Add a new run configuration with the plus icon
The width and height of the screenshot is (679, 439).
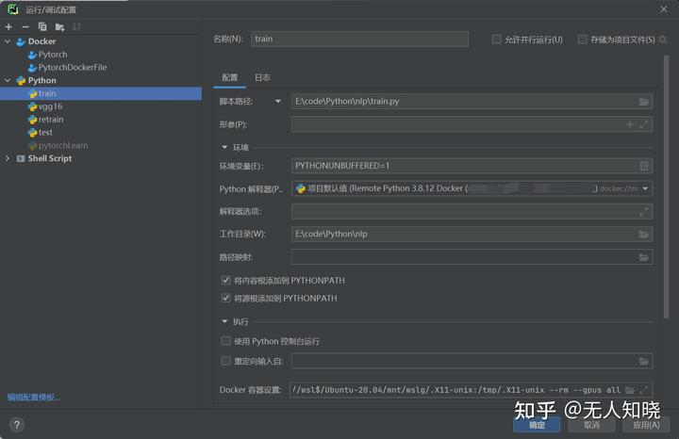(8, 26)
